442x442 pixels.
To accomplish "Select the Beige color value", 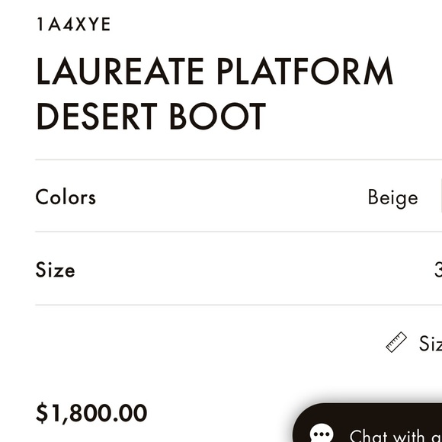I will tap(392, 198).
